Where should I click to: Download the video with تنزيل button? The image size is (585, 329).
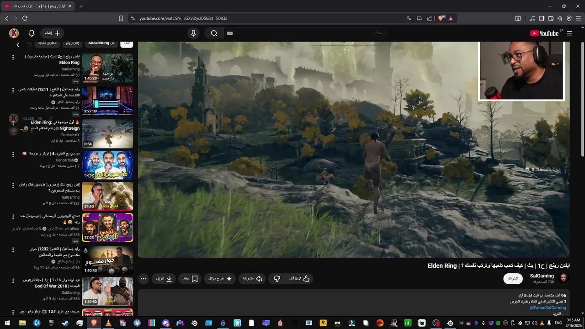coord(164,278)
